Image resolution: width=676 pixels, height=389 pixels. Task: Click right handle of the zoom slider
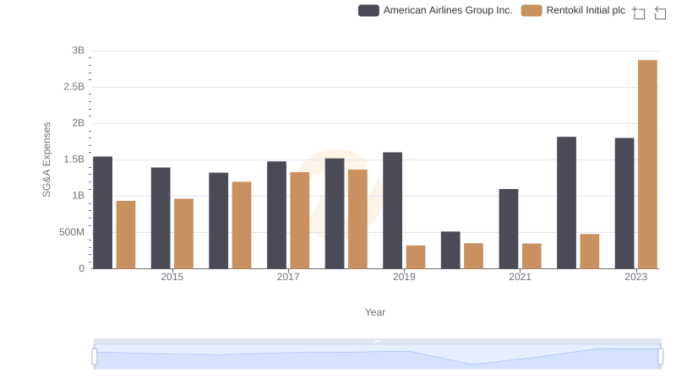tap(660, 357)
